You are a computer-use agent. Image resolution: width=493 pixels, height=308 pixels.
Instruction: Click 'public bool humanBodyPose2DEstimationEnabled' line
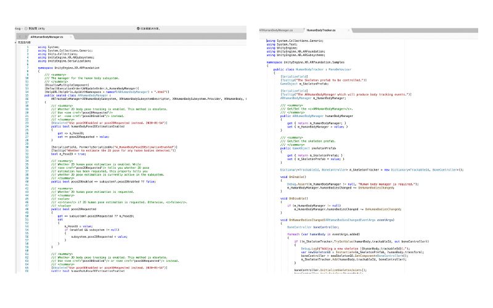[x=88, y=126]
